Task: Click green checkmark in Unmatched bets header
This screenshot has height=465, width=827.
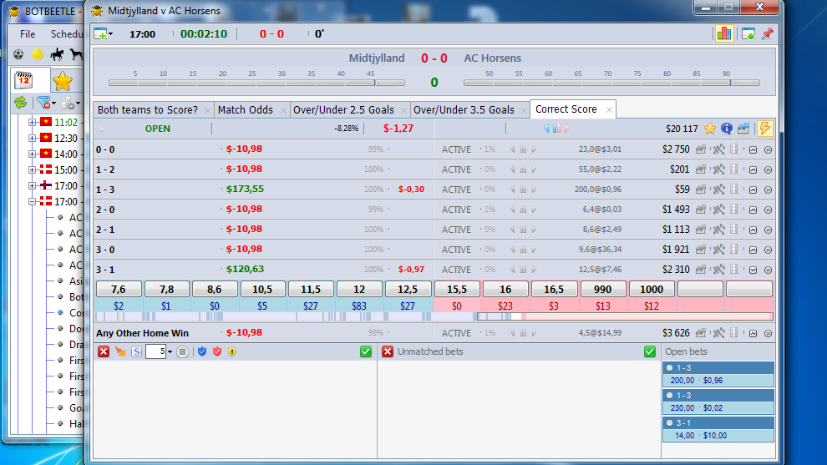Action: coord(650,351)
